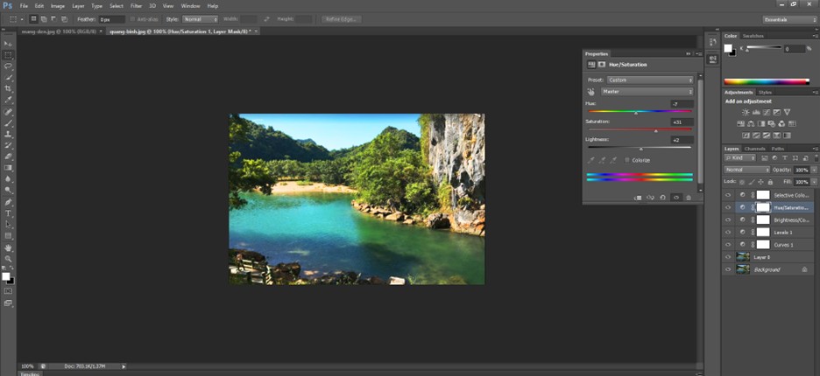Screen dimensions: 820x376
Task: Hide the Selective Color layer
Action: pyautogui.click(x=727, y=195)
